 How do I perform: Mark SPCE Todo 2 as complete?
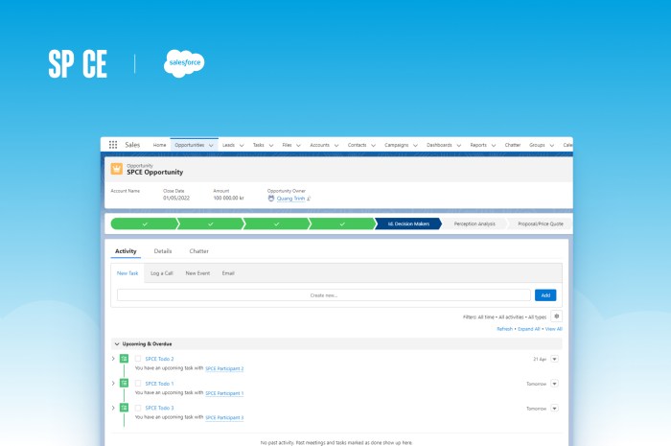(x=138, y=359)
